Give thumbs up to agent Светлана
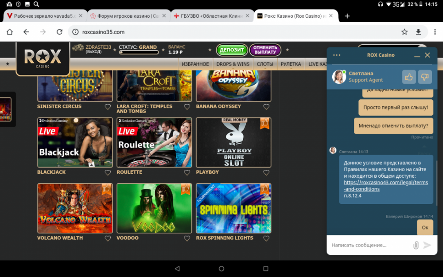This screenshot has width=443, height=277. 408,76
